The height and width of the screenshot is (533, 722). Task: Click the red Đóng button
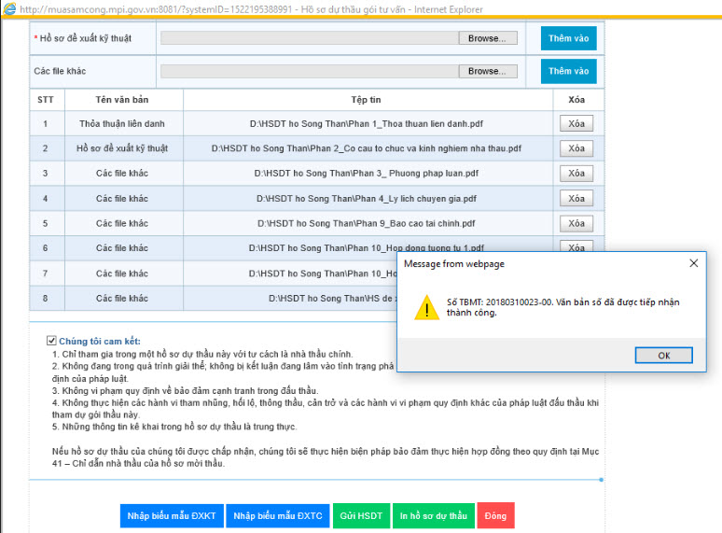tap(495, 516)
